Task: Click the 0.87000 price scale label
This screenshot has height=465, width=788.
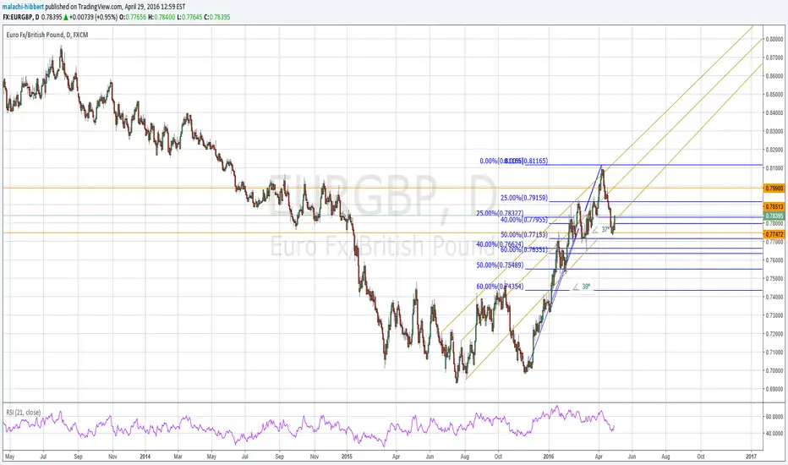Action: [774, 57]
